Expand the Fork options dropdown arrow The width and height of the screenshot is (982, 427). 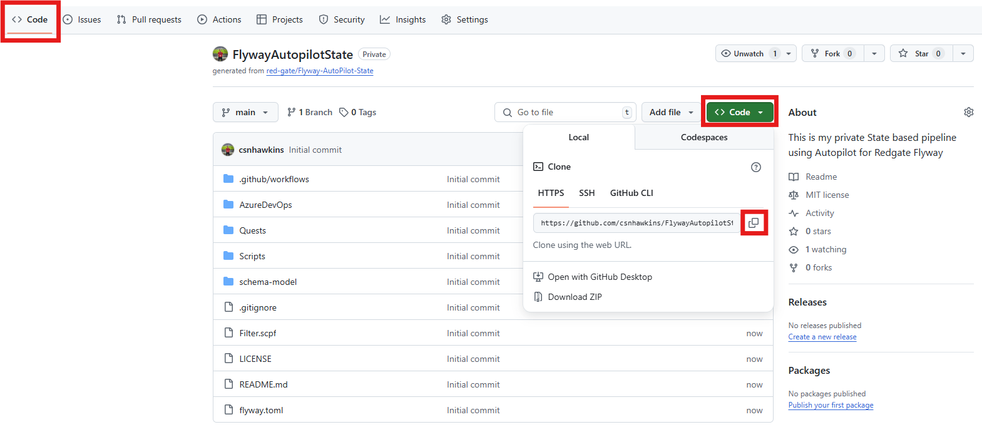[x=874, y=54]
